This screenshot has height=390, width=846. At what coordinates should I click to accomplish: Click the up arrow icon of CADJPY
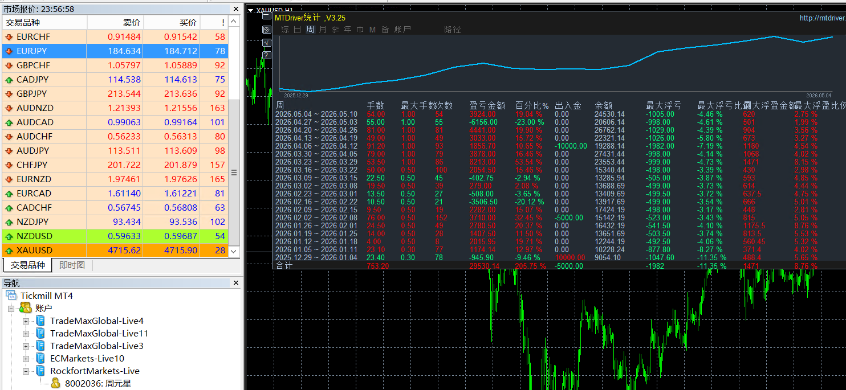coord(9,79)
